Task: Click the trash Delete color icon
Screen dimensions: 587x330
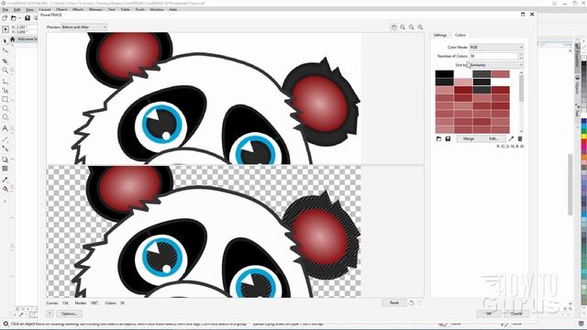Action: [520, 138]
